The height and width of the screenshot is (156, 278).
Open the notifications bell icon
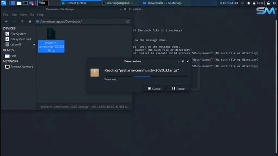pos(248,3)
